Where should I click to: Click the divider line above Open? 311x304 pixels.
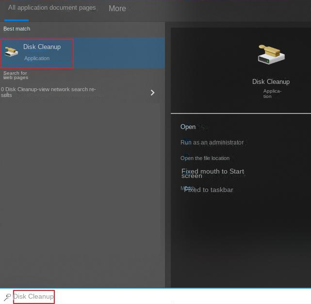coord(241,113)
